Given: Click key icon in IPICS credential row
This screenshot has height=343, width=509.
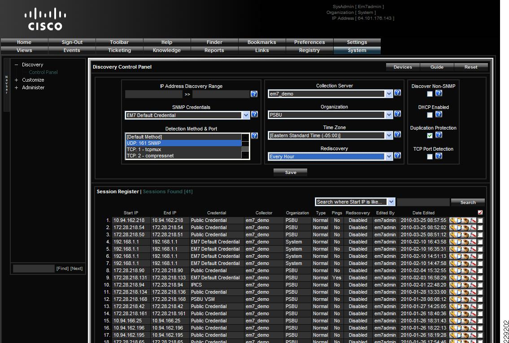Looking at the screenshot, I should (x=453, y=285).
